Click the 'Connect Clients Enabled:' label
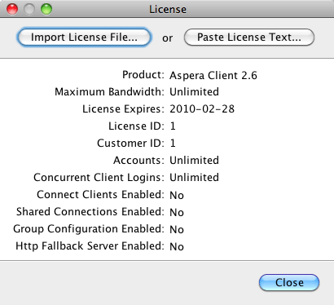Viewport: 334px width, 305px height. point(101,195)
